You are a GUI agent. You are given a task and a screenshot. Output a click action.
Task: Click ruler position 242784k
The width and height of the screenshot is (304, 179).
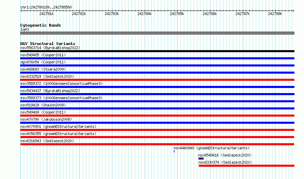click(x=144, y=14)
